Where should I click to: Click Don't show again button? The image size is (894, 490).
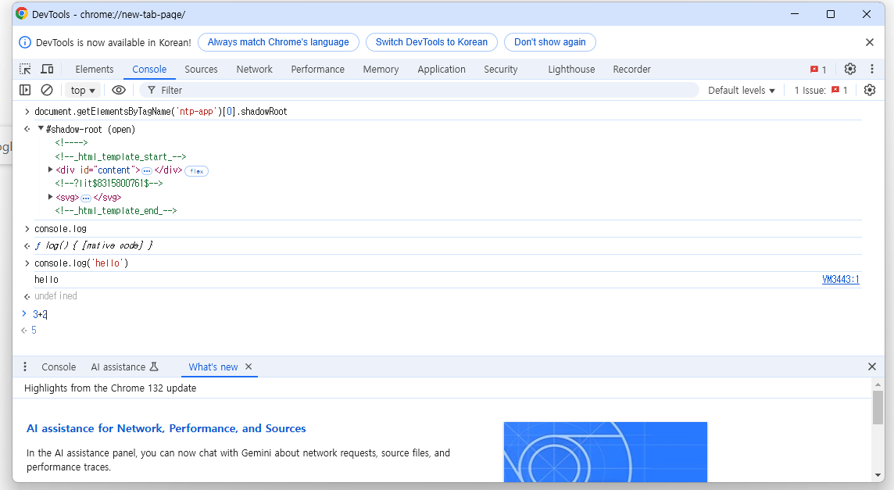(549, 42)
